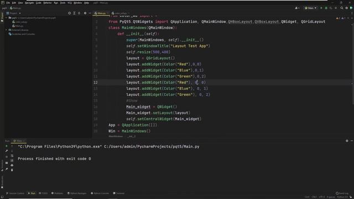Open the Version Control tool window
354x199 pixels.
(x=15, y=193)
